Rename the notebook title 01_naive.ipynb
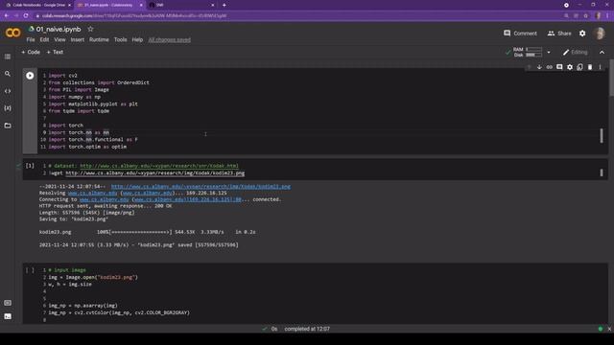The width and height of the screenshot is (614, 345). pos(59,30)
